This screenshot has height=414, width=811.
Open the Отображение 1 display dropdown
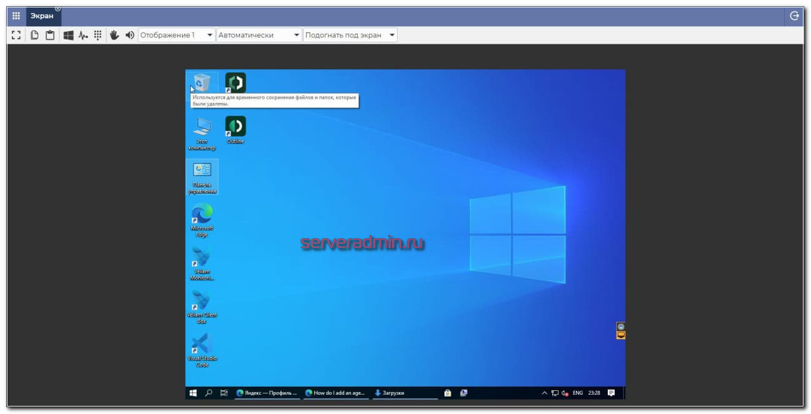coord(176,36)
